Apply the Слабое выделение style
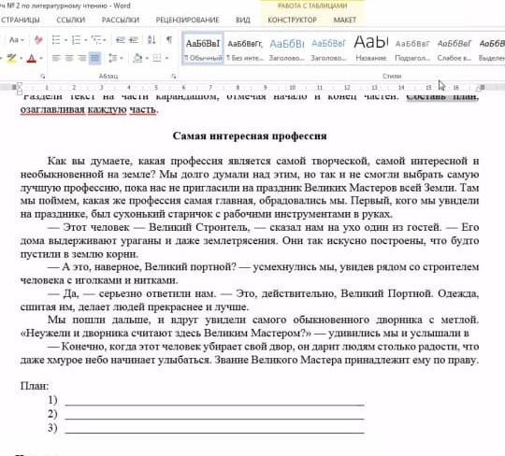 [454, 49]
